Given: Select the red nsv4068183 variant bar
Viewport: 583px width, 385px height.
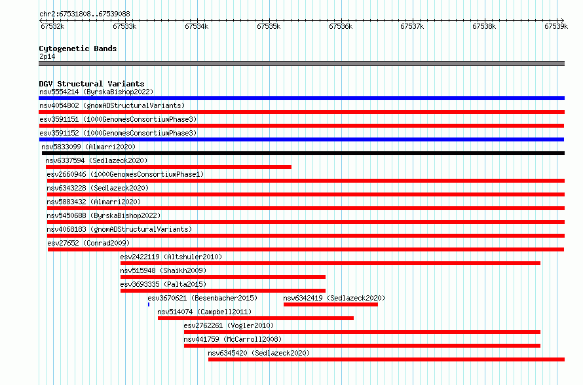Looking at the screenshot, I should [306, 236].
